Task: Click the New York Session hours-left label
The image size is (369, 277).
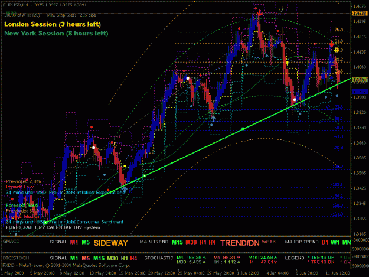Action: tap(56, 34)
